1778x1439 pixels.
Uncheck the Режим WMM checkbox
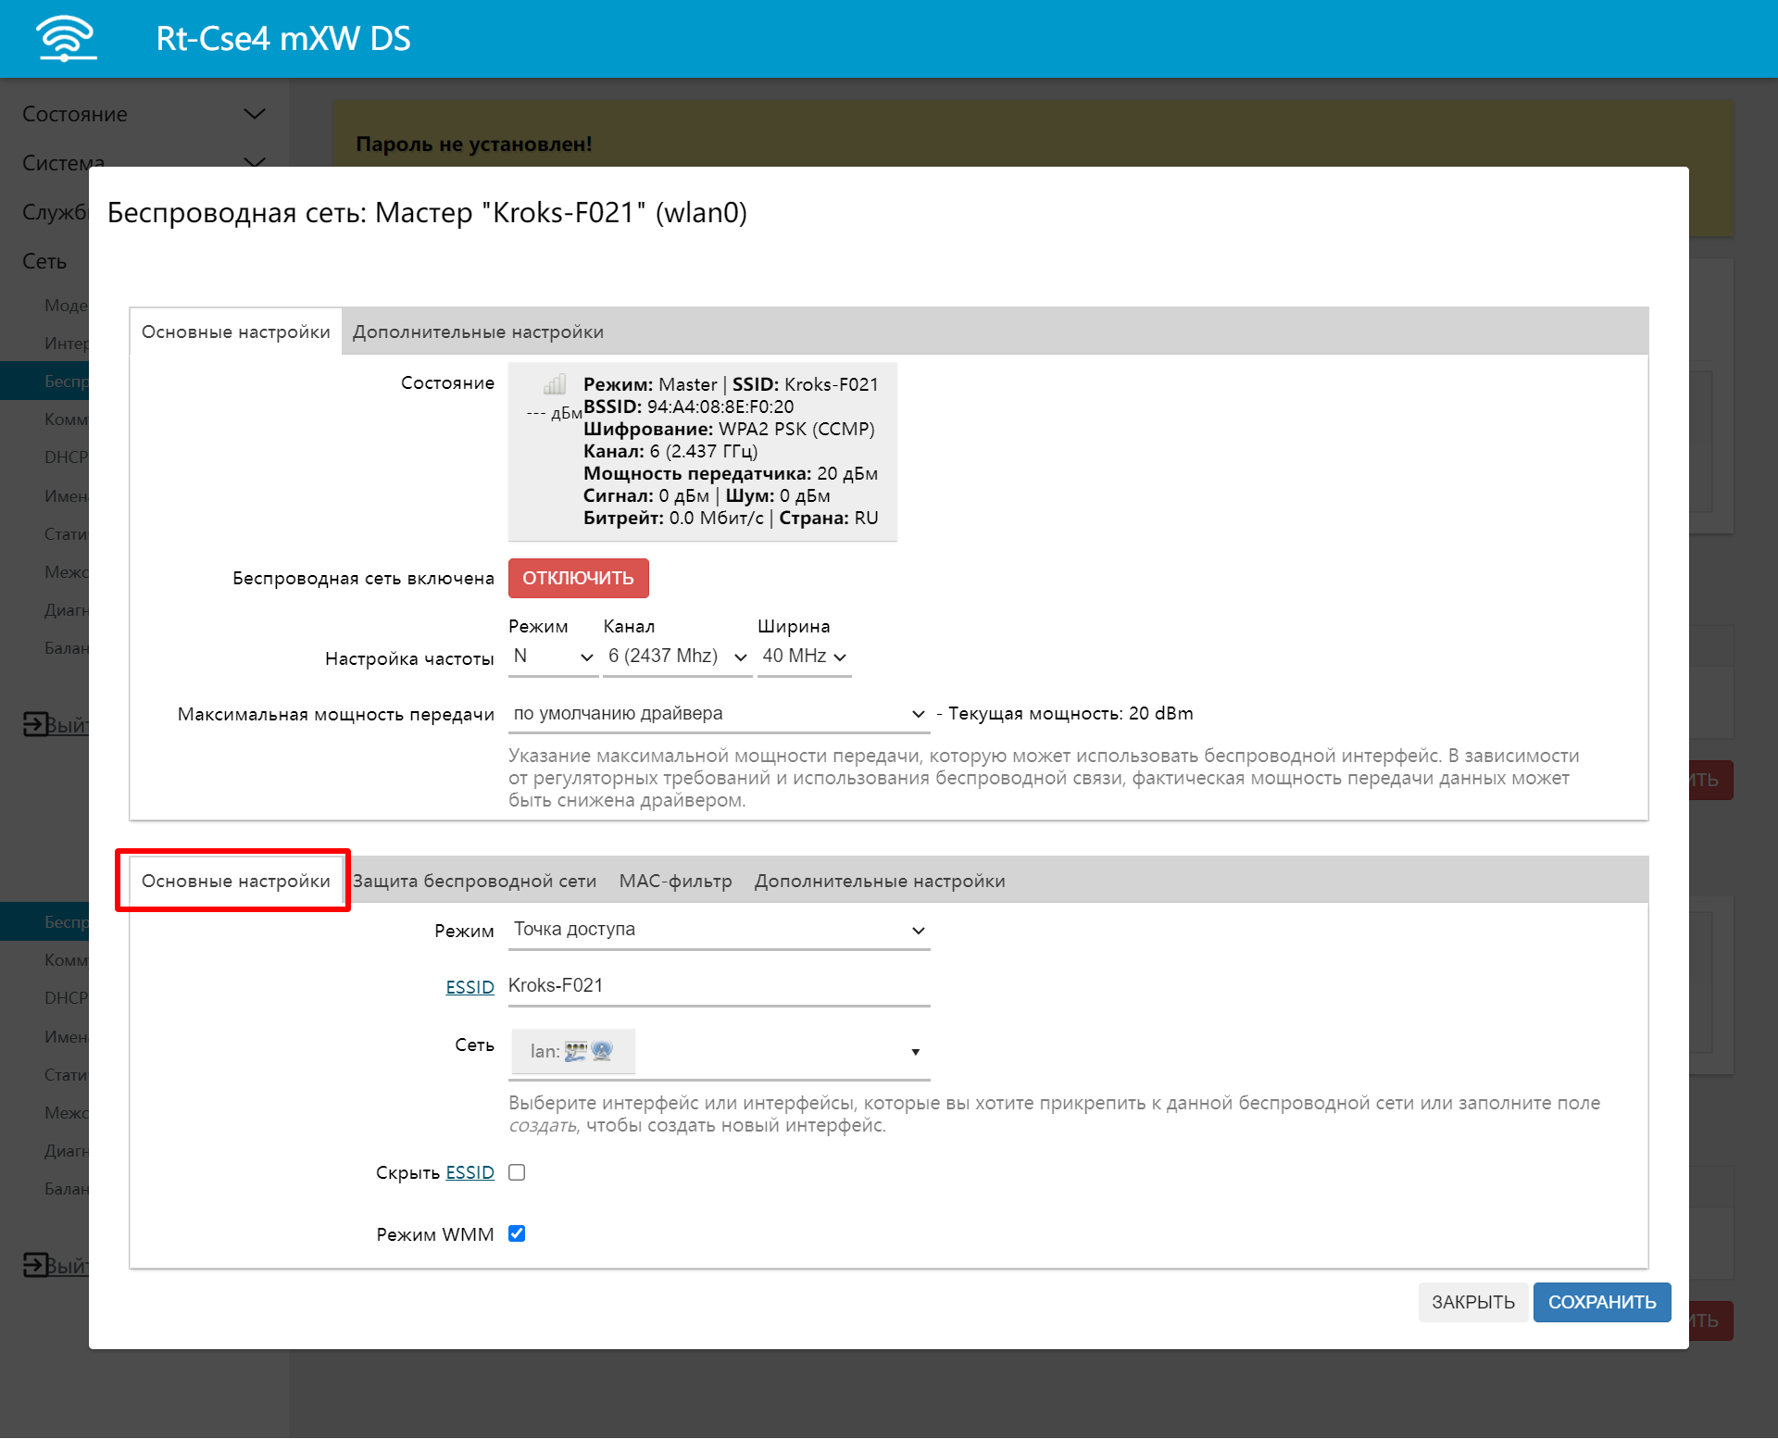pyautogui.click(x=517, y=1233)
